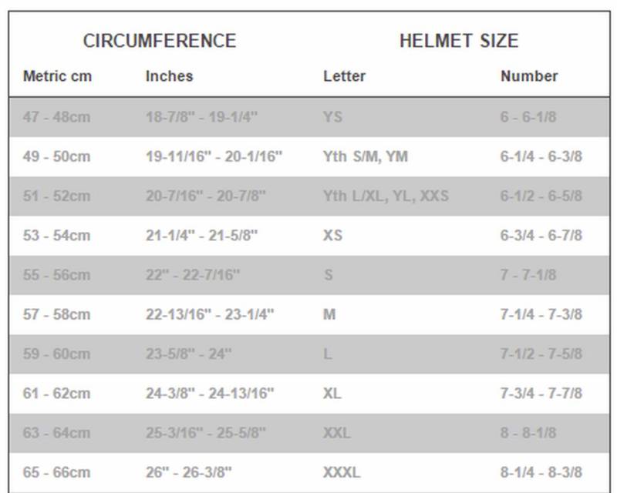The width and height of the screenshot is (617, 493).
Task: Select the Yth S/M, YM cell
Action: click(365, 157)
